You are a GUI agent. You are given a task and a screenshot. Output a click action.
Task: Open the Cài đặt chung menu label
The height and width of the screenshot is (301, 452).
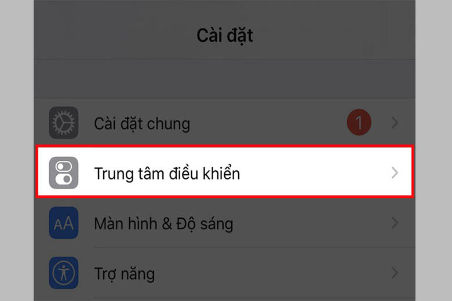pyautogui.click(x=142, y=124)
